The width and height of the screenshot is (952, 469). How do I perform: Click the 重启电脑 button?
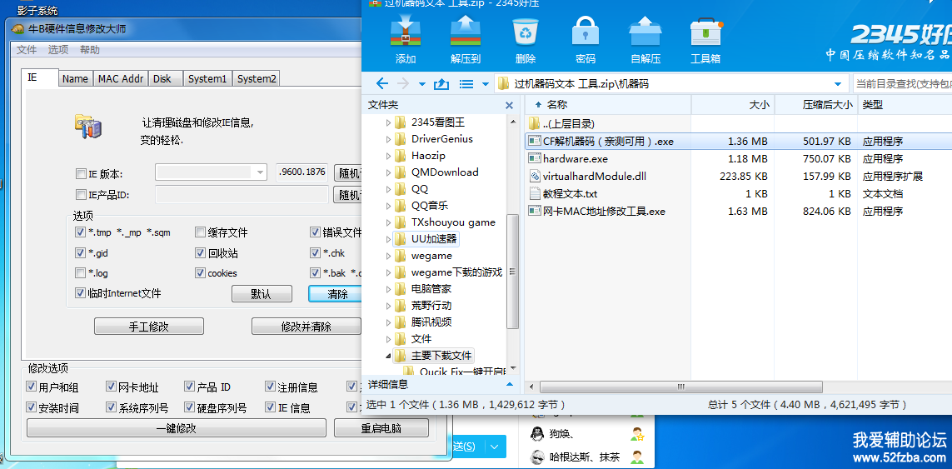(381, 427)
